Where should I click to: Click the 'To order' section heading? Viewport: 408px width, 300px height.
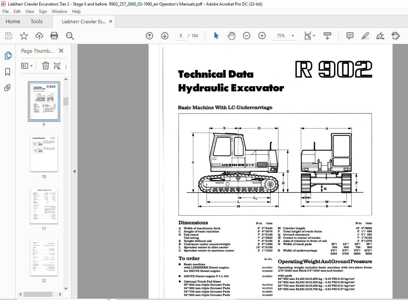click(x=189, y=258)
